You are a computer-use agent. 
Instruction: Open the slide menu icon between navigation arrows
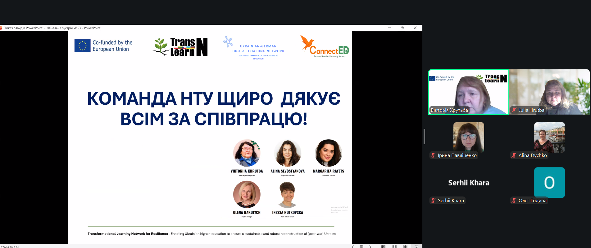coord(361,246)
